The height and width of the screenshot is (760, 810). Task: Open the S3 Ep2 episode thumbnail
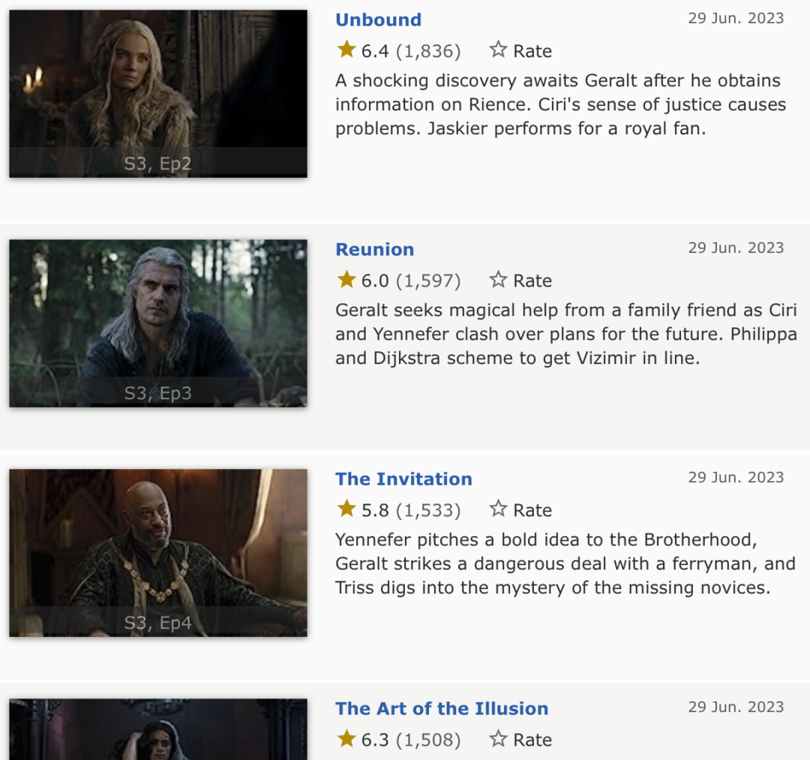coord(158,94)
